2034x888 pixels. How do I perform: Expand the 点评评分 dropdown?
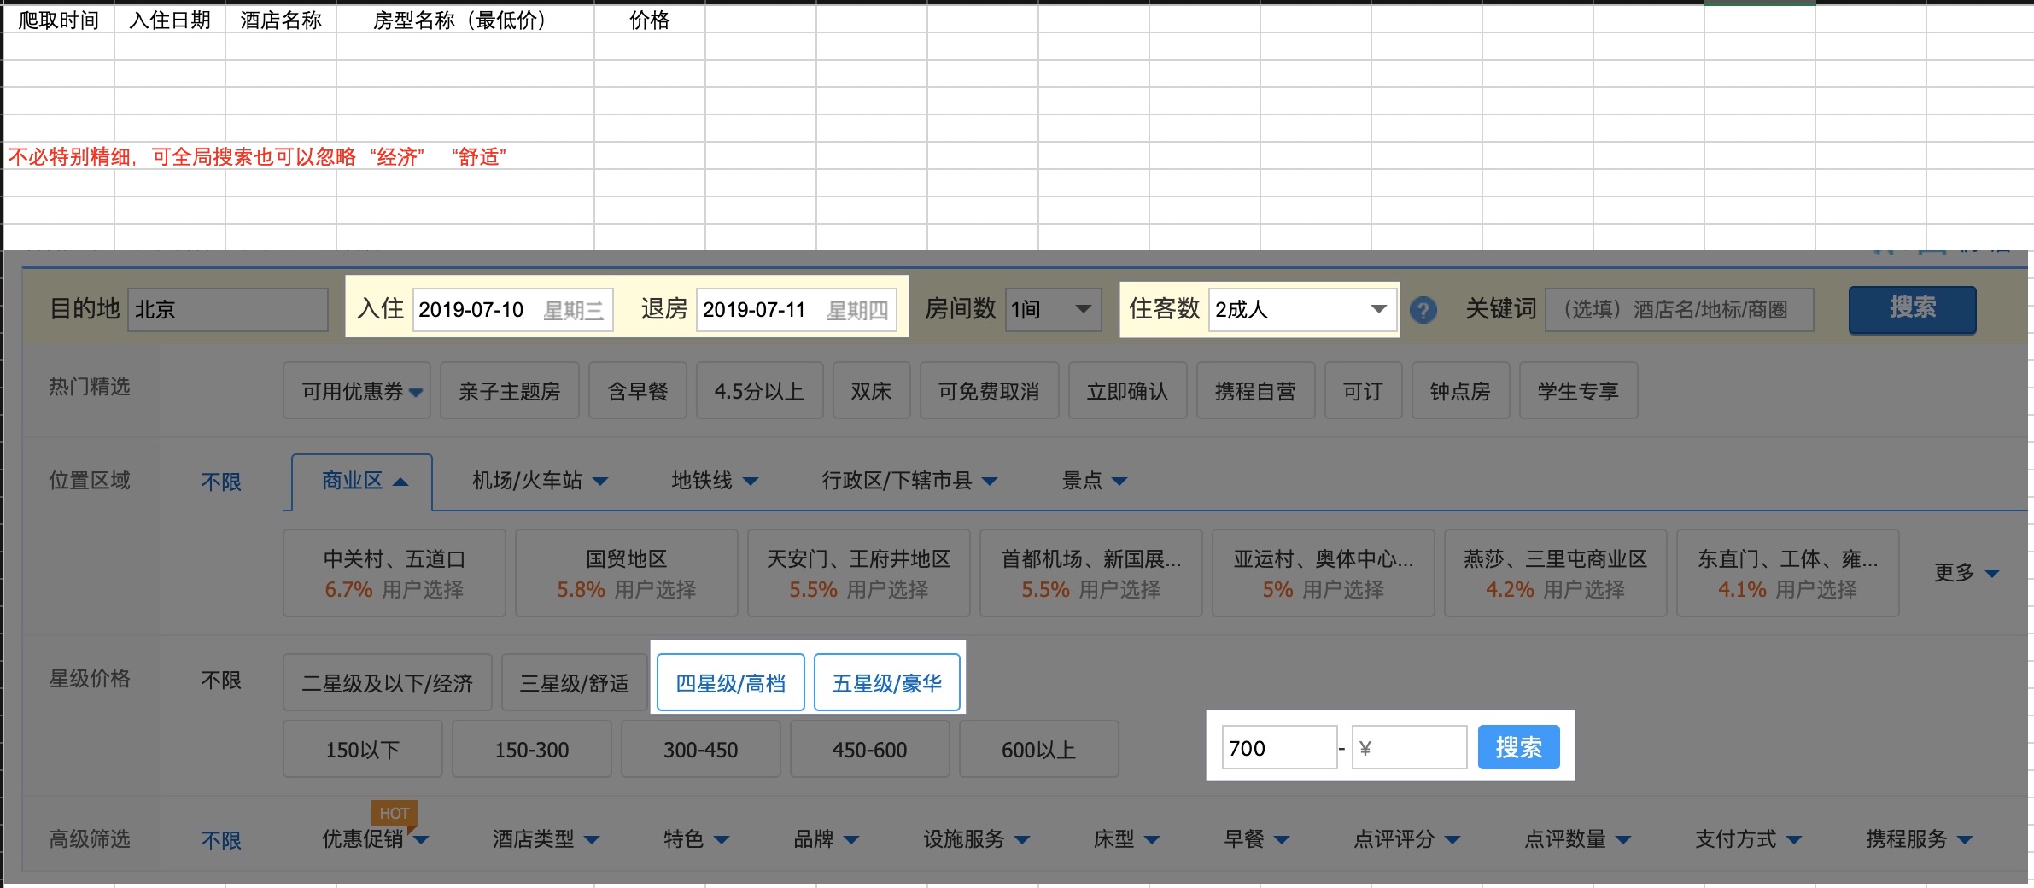tap(1406, 838)
